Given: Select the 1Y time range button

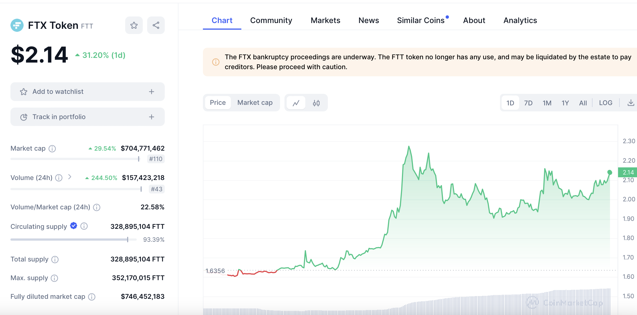Looking at the screenshot, I should pos(565,103).
